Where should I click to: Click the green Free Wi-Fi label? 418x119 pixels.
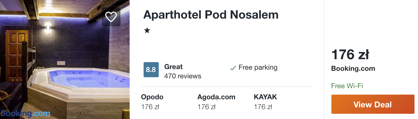click(347, 86)
